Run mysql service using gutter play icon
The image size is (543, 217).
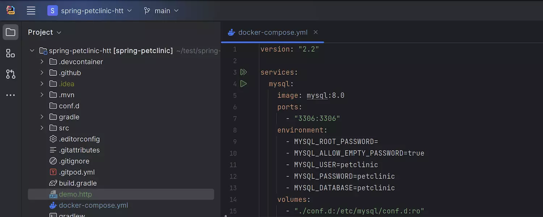coord(243,84)
